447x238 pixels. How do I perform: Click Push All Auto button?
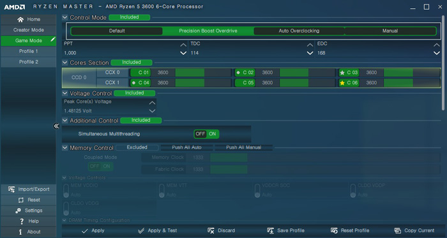click(x=186, y=147)
